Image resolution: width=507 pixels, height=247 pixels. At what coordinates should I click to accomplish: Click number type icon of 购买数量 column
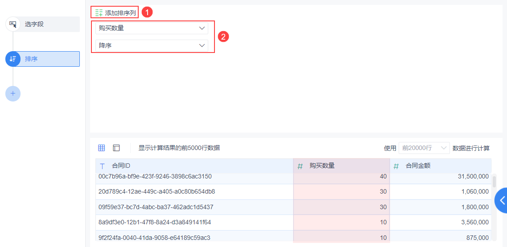pos(300,166)
